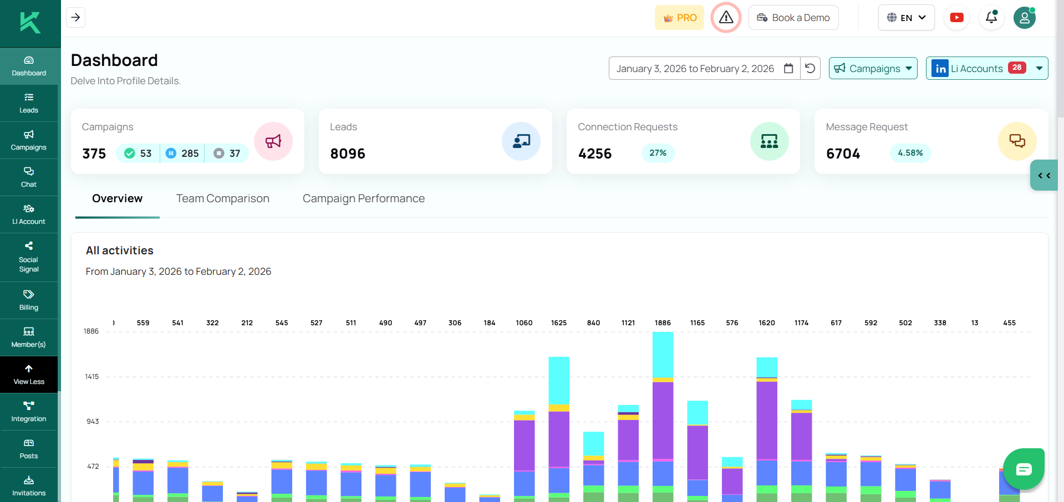Reset the date range with refresh icon
This screenshot has height=502, width=1064.
tap(810, 68)
